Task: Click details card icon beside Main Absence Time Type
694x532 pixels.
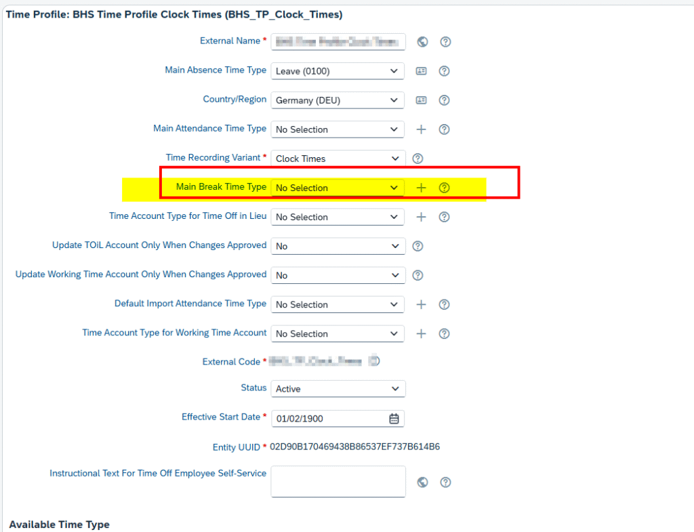Action: pos(421,71)
